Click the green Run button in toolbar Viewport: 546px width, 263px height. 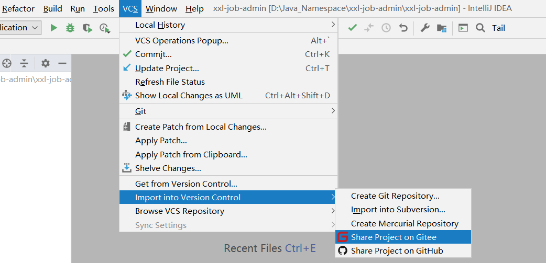[53, 28]
